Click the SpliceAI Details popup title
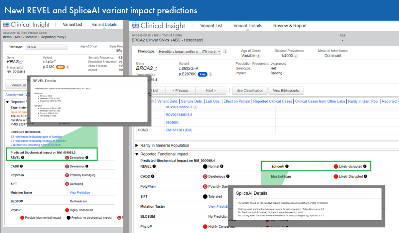 point(252,193)
